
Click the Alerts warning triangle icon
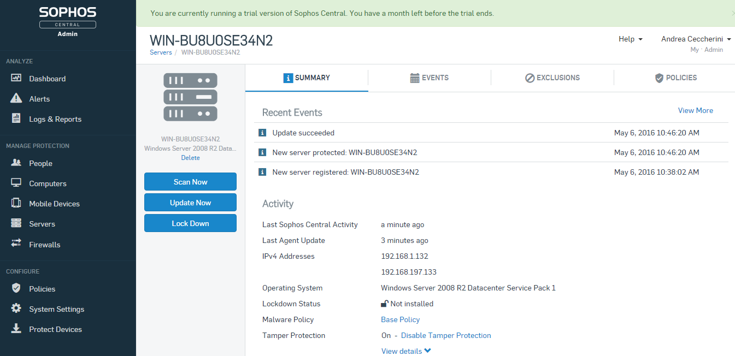click(x=16, y=98)
